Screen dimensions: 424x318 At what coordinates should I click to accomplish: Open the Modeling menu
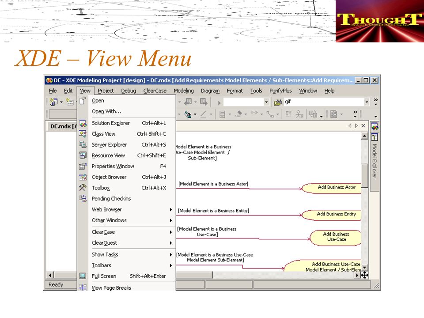coord(184,91)
